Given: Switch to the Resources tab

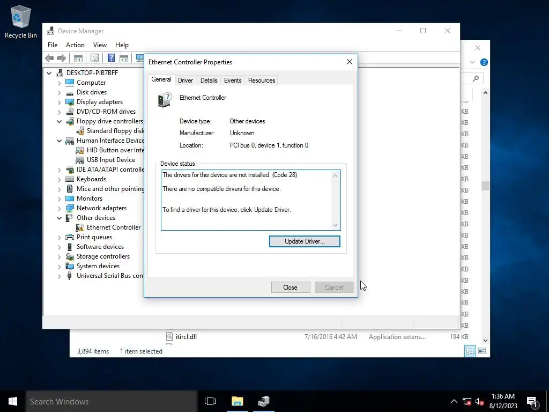Looking at the screenshot, I should 262,80.
